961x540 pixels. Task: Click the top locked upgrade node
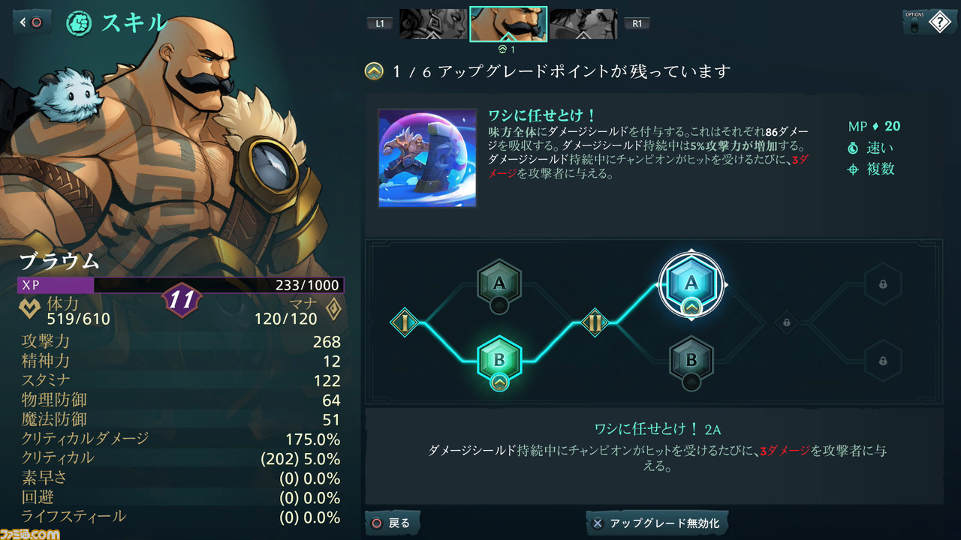pos(882,283)
